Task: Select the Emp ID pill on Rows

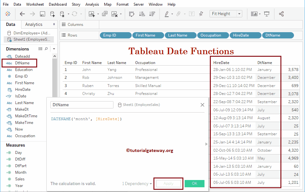Action: (116, 35)
